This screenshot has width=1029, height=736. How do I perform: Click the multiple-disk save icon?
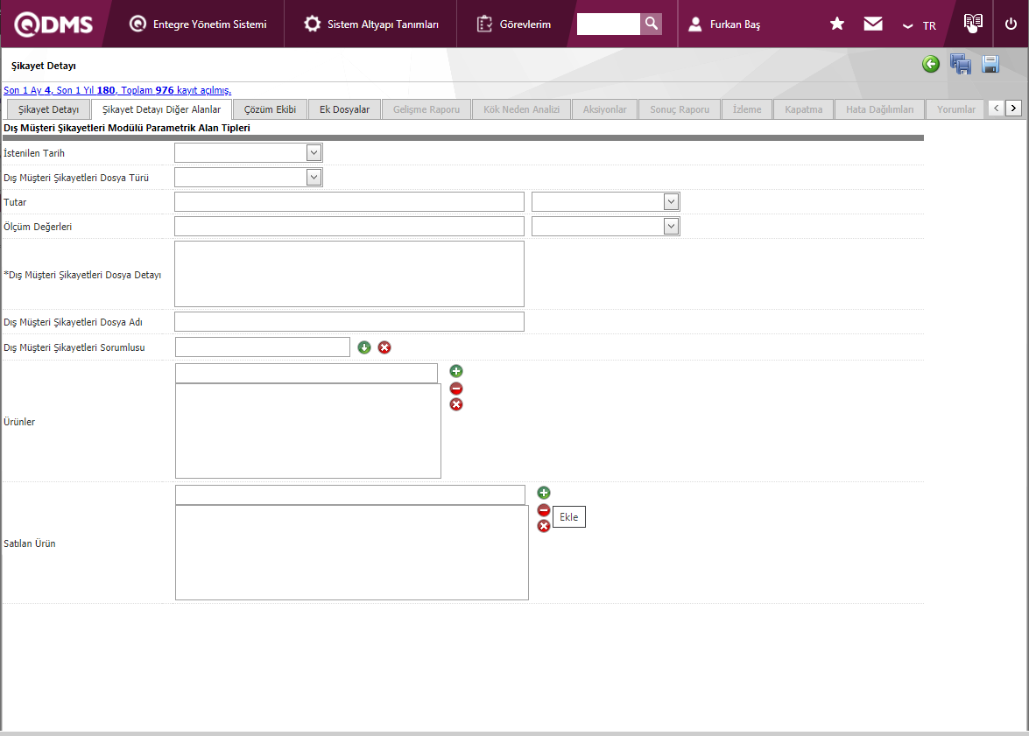pos(961,64)
